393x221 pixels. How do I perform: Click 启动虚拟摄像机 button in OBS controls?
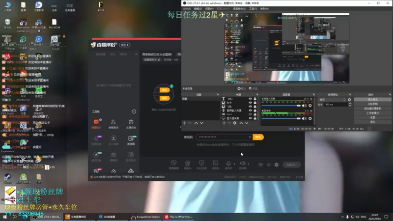(372, 109)
